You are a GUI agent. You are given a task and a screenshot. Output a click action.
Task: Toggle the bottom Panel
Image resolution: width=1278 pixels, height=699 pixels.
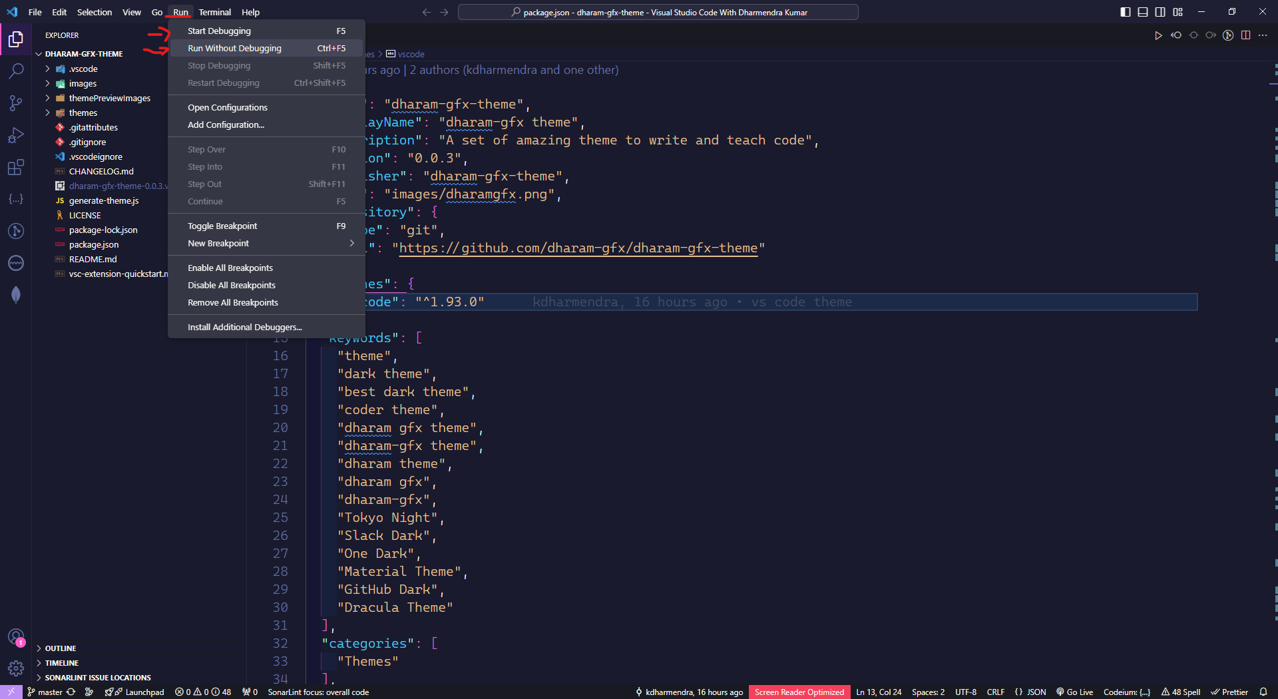point(1143,12)
